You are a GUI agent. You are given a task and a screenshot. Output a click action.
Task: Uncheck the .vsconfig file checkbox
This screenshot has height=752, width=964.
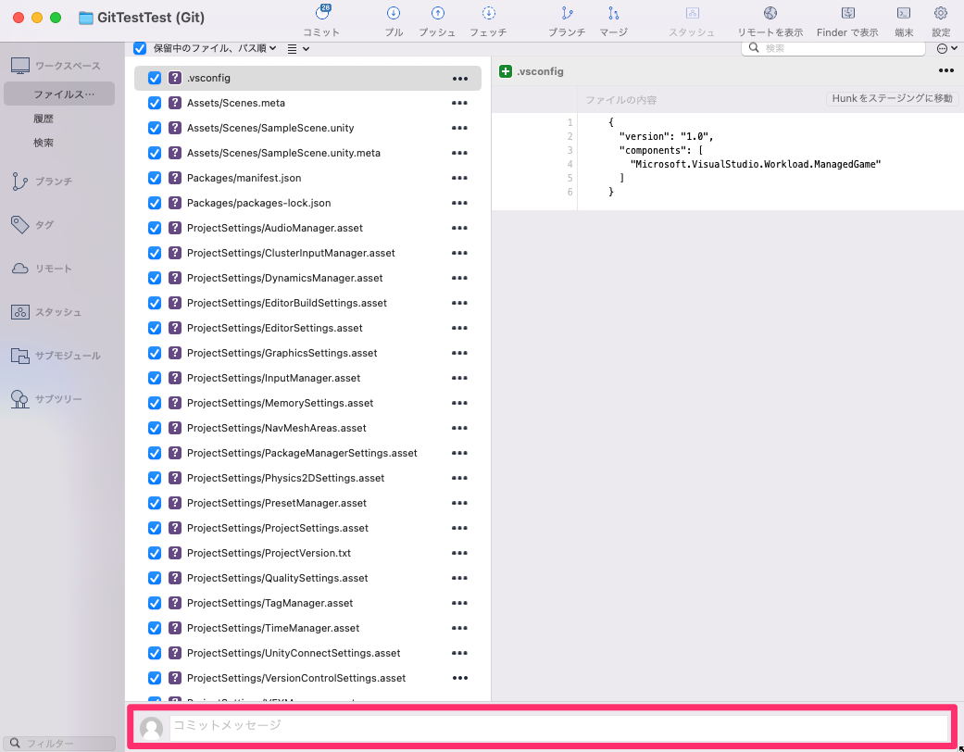click(x=155, y=78)
